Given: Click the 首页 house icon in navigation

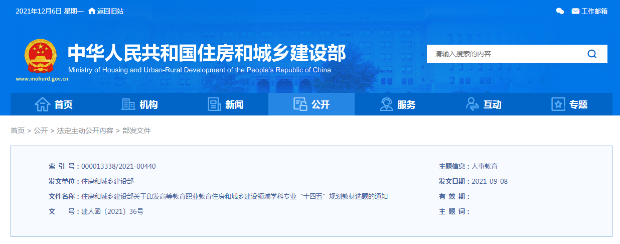Looking at the screenshot, I should coord(42,104).
